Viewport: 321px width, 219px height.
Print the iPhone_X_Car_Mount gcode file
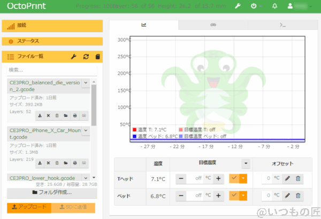[75, 162]
